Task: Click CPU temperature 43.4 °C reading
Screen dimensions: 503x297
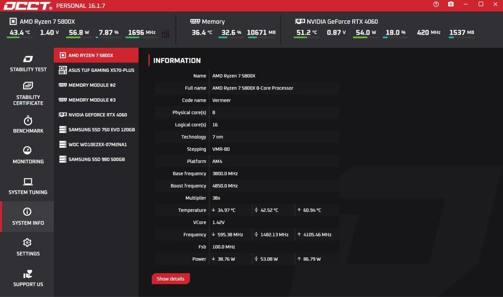Action: point(20,32)
